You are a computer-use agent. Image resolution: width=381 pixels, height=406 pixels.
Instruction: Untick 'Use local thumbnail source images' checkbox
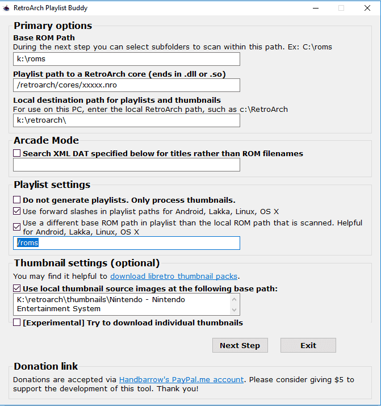click(x=17, y=288)
